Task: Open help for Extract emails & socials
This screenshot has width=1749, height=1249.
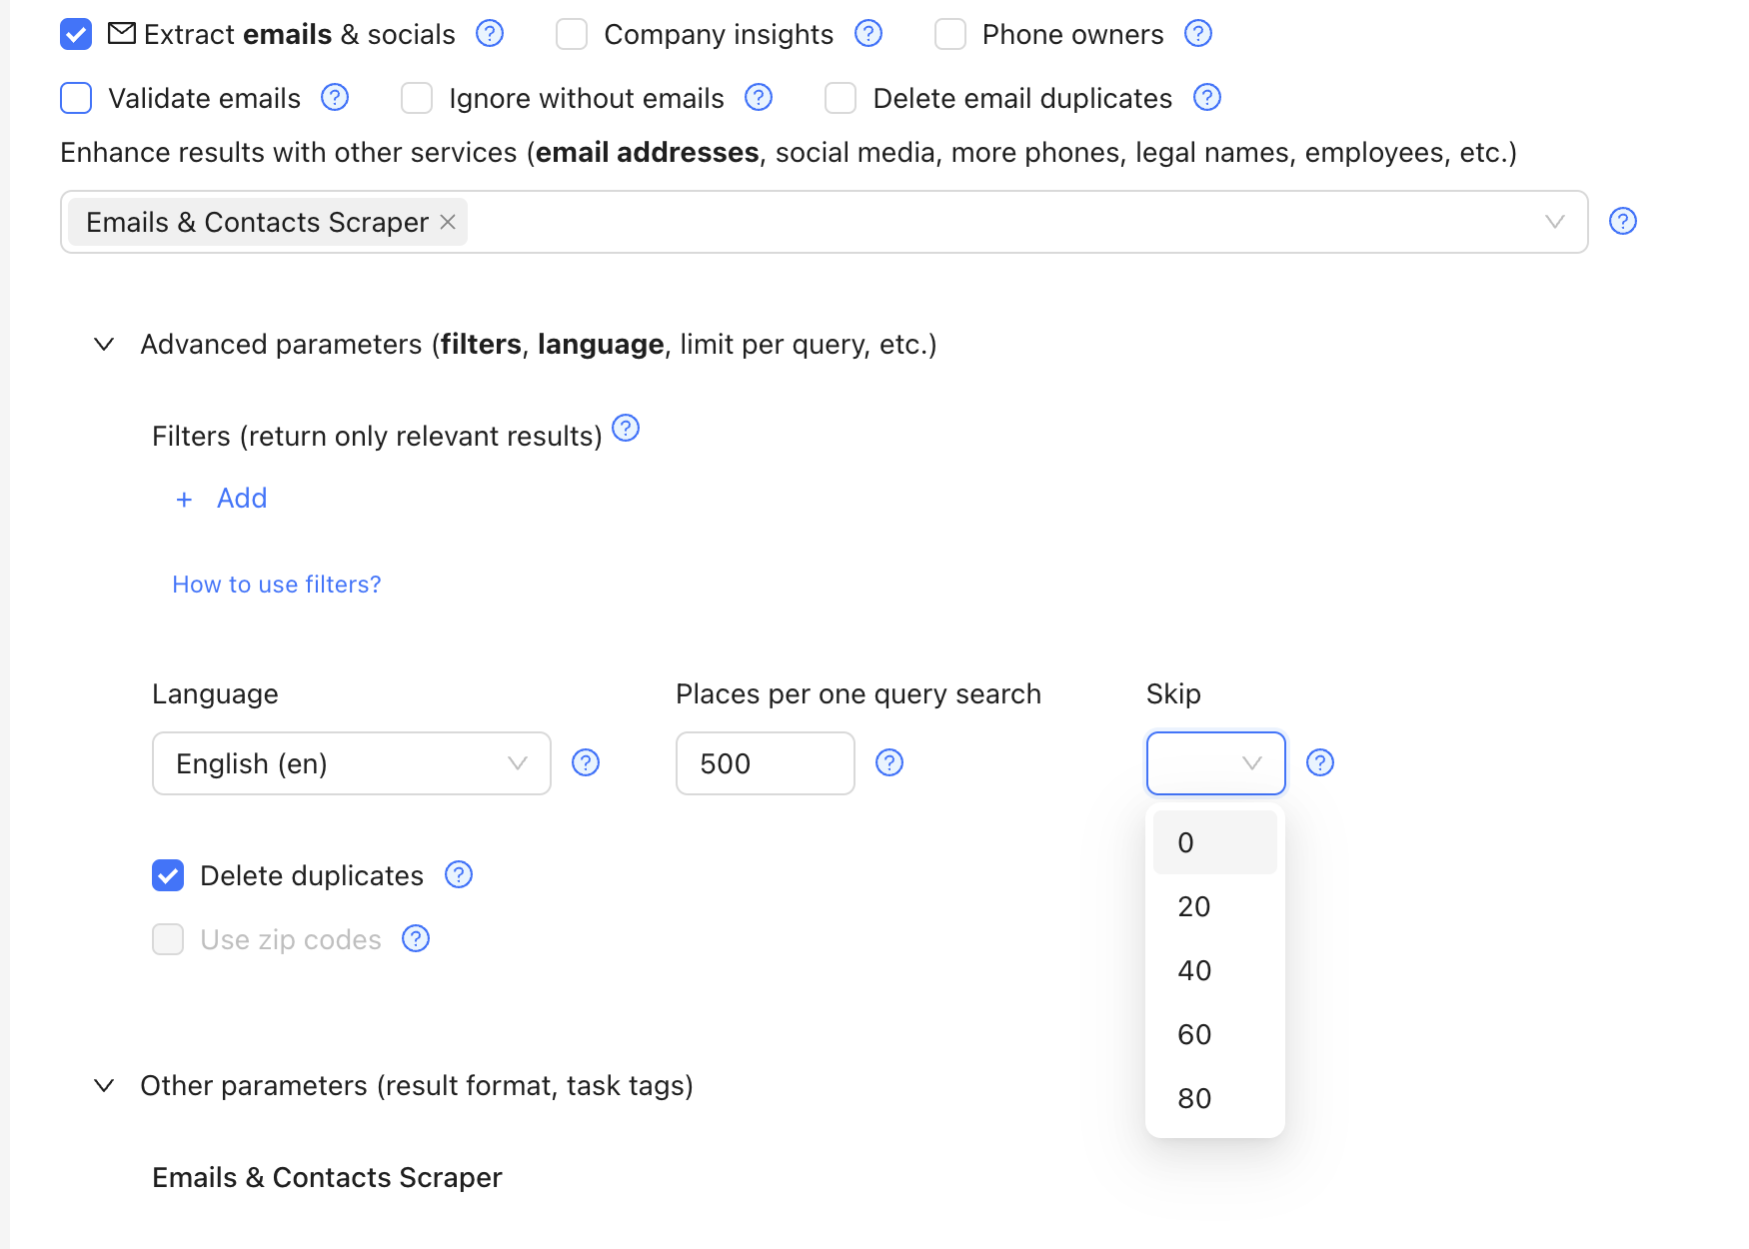Action: coord(490,34)
